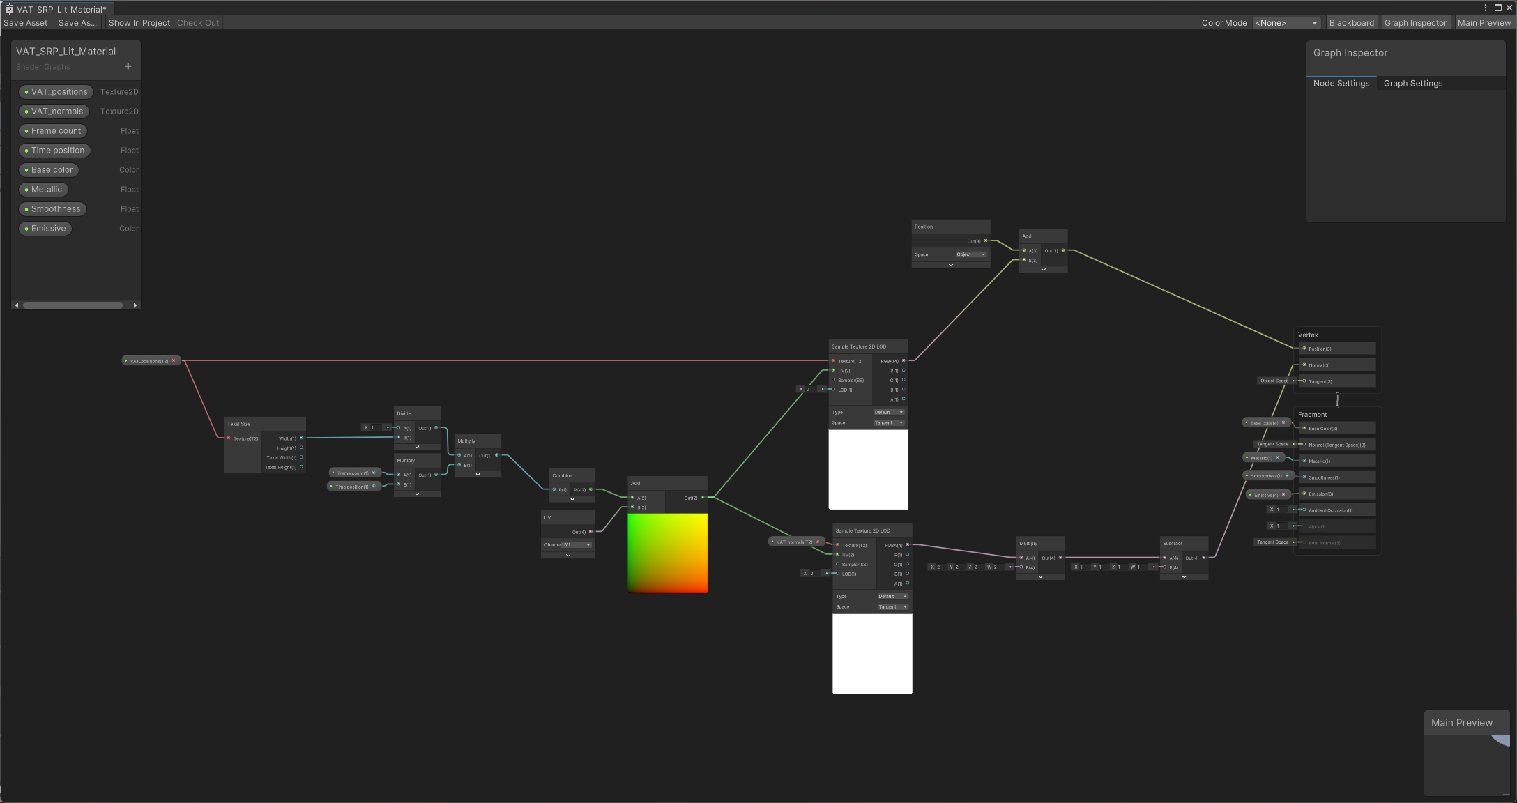Expand the Subtract node preview chevron

click(x=1184, y=576)
